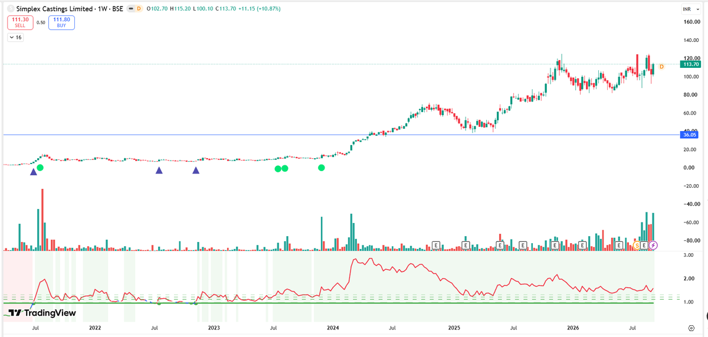Click the 0.50 spread value between Sell and Buy
708x337 pixels.
pyautogui.click(x=40, y=22)
